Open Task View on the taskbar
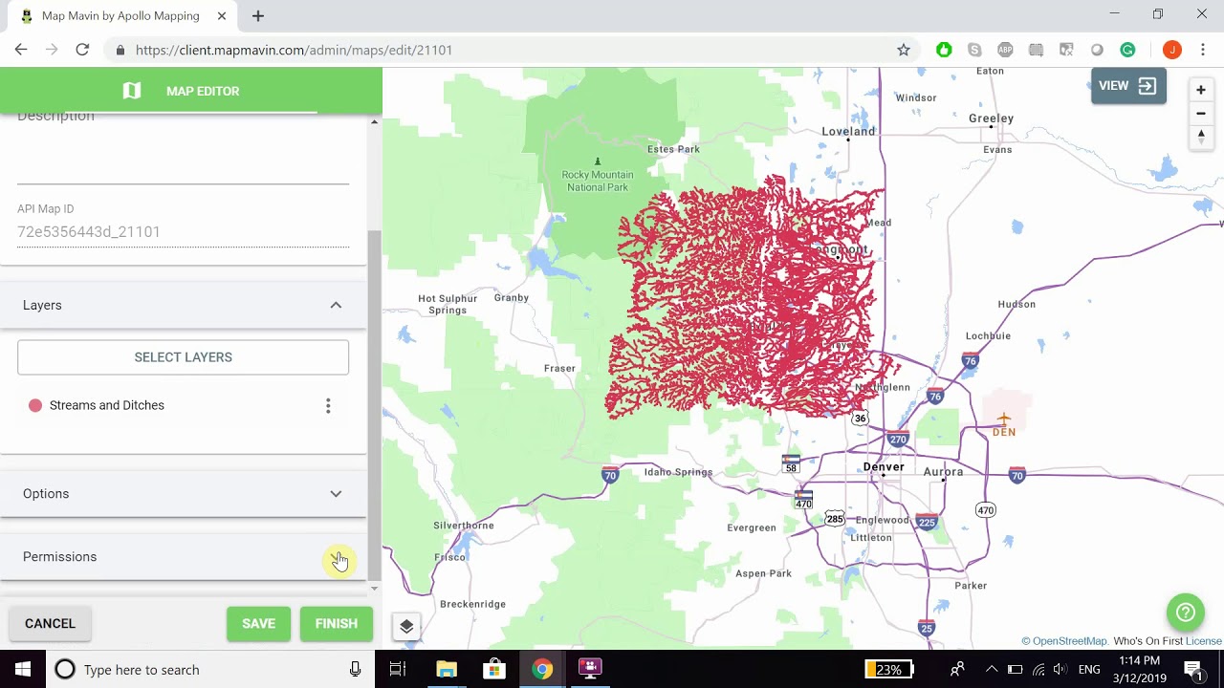 tap(398, 669)
